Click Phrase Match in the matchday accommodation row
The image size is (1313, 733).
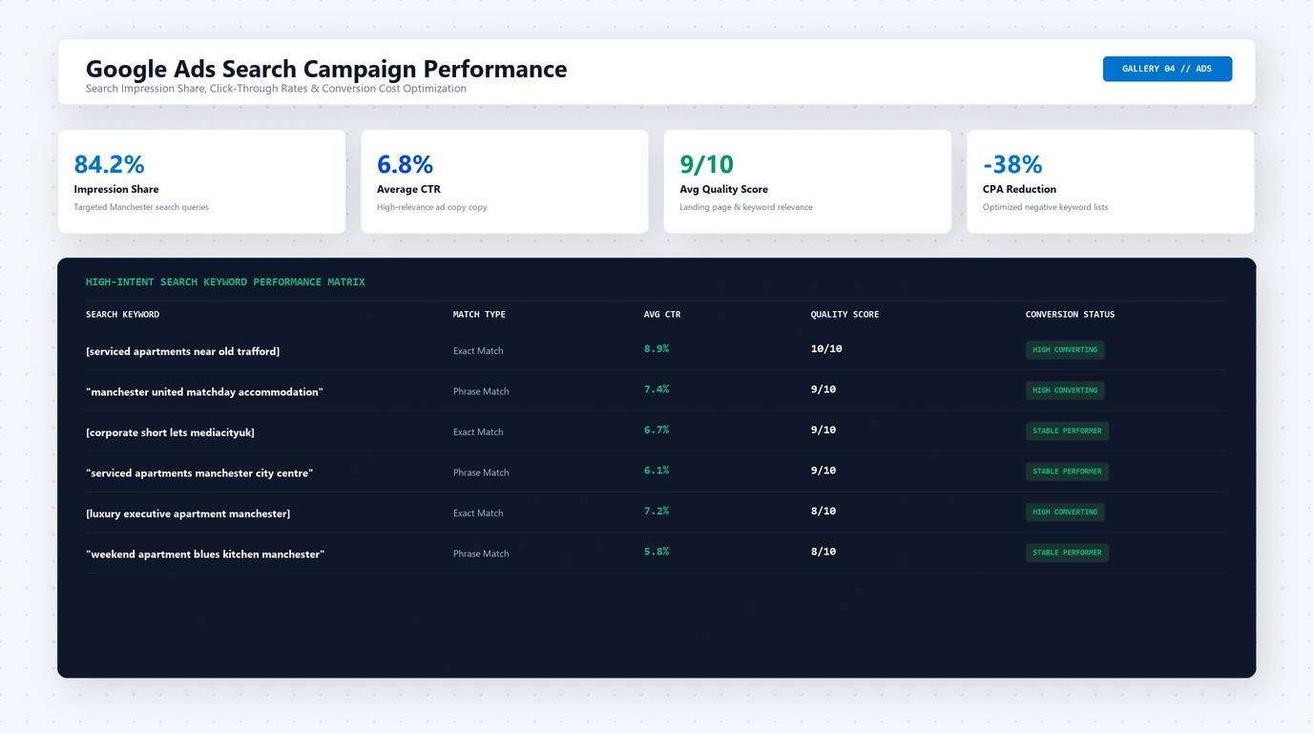click(481, 391)
